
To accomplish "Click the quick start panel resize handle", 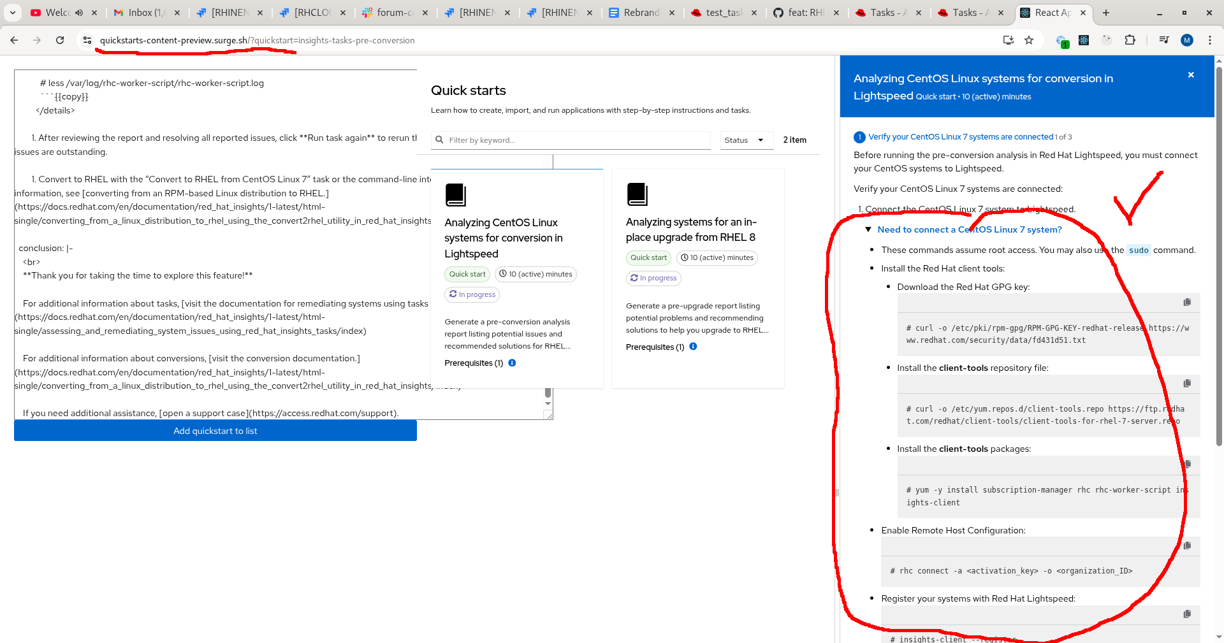I will [x=837, y=492].
